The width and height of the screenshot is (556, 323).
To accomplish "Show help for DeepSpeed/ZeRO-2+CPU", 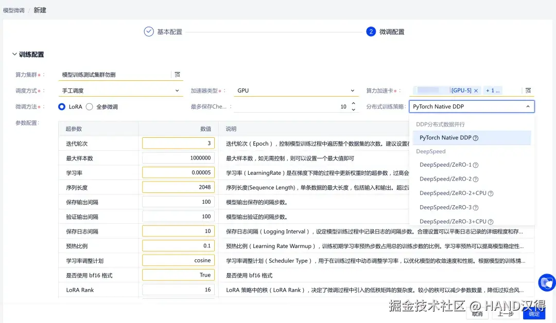I will coord(491,193).
